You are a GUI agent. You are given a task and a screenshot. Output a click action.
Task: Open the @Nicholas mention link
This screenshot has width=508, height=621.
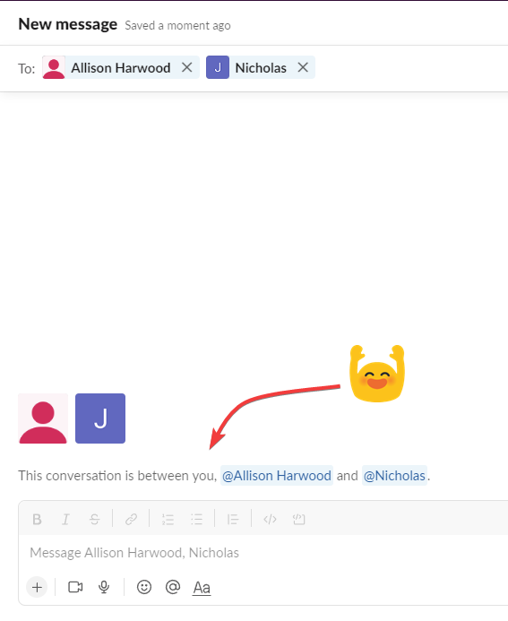pos(394,475)
